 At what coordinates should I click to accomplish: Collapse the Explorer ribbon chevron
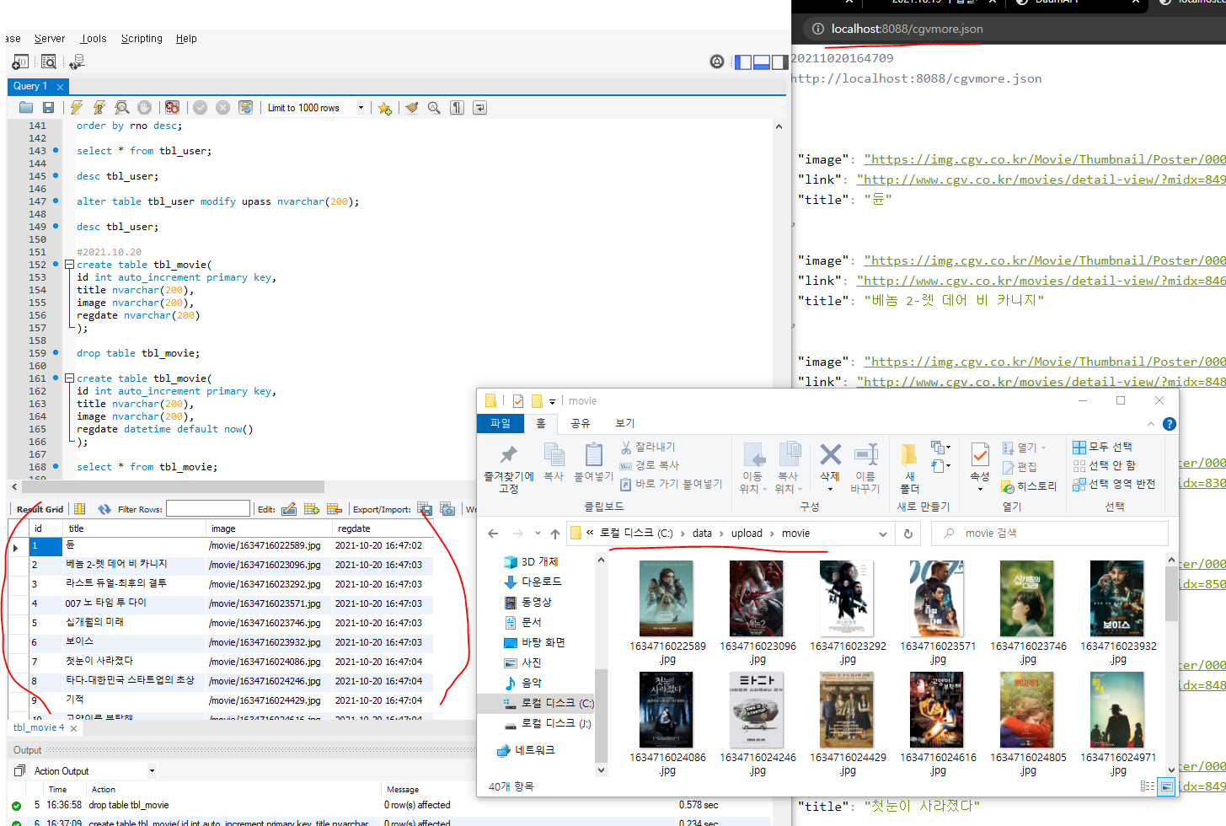point(1150,424)
